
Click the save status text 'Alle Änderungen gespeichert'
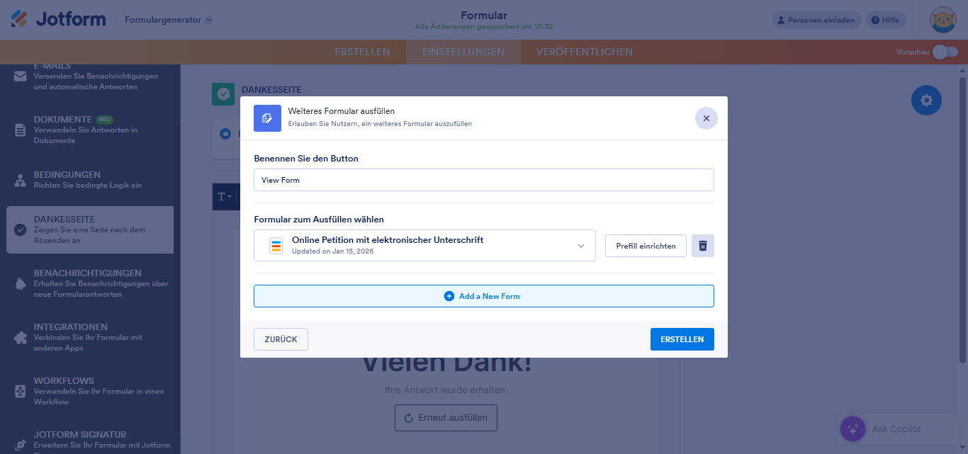pos(484,27)
